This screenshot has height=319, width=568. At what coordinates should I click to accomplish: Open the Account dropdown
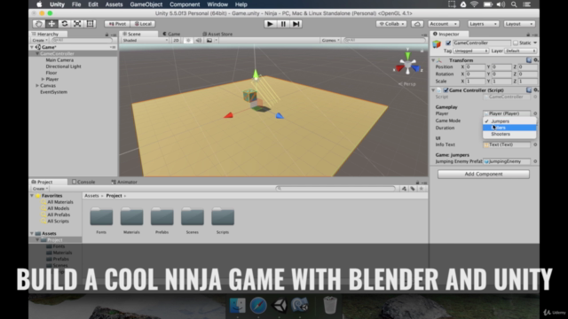point(443,24)
